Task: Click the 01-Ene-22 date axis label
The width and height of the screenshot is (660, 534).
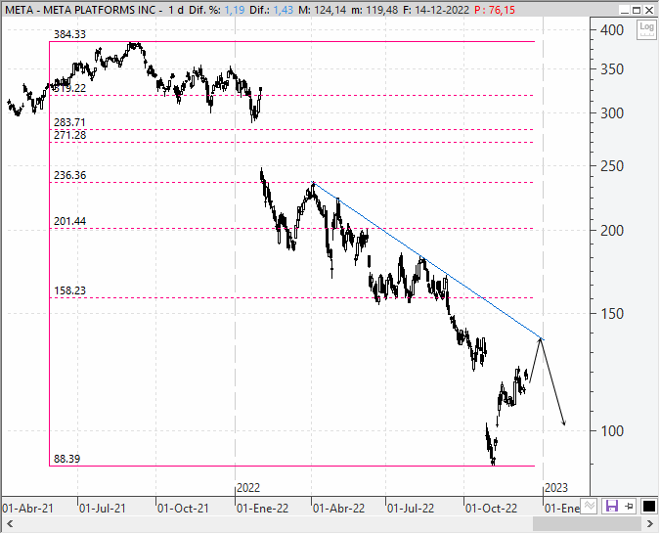Action: click(x=263, y=509)
